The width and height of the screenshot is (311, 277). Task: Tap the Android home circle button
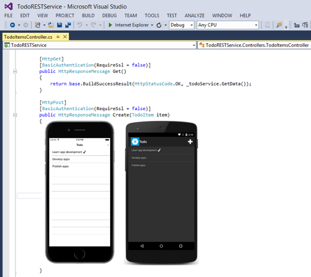pyautogui.click(x=161, y=246)
